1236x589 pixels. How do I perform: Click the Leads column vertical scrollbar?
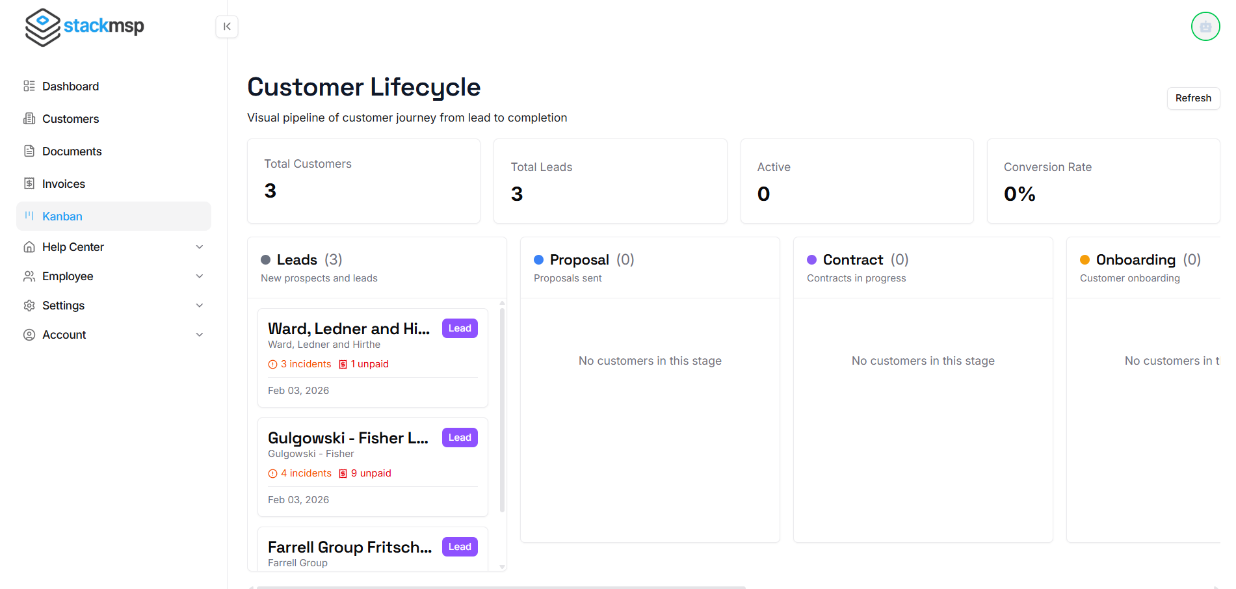[502, 410]
